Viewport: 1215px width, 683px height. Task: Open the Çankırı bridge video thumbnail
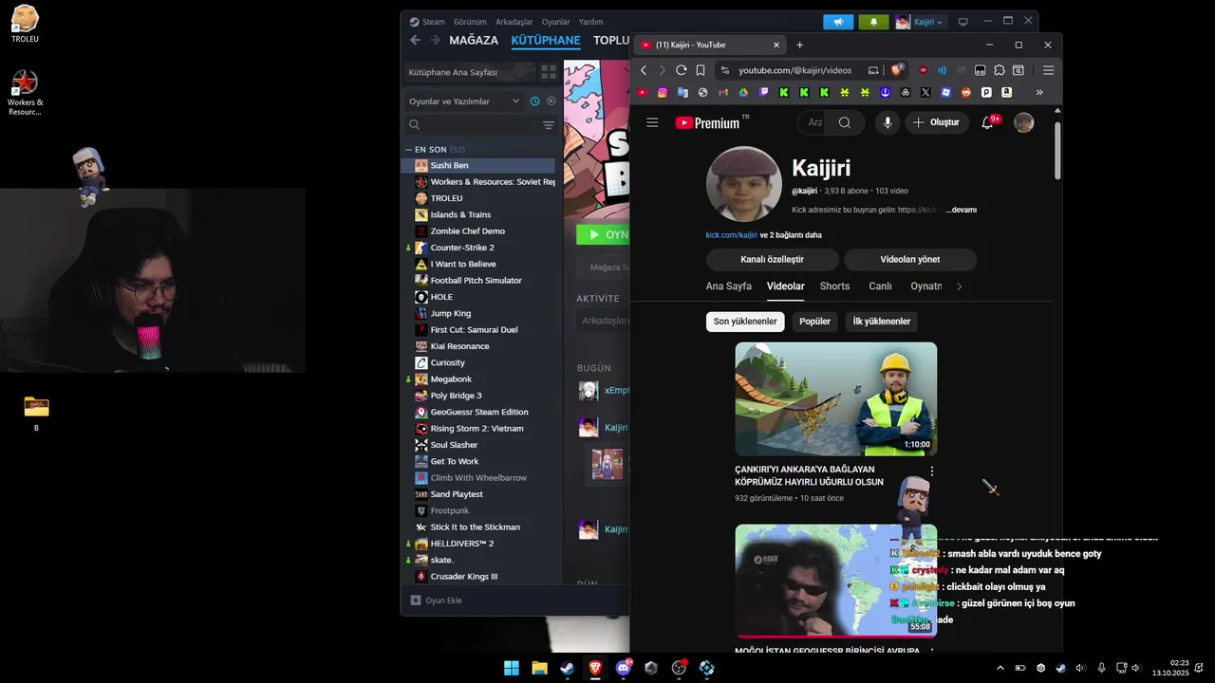(835, 398)
